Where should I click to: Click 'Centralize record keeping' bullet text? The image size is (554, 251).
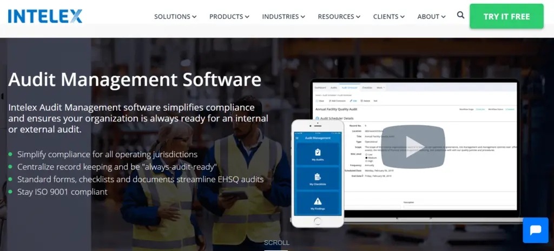coord(117,167)
